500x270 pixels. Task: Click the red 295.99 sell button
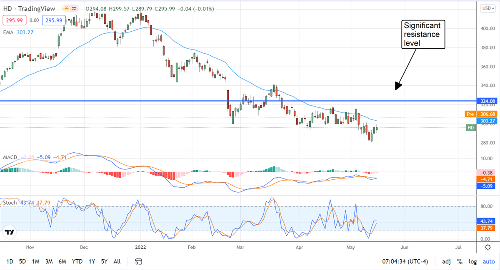tap(14, 20)
